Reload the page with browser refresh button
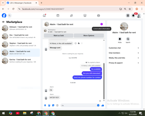The height and width of the screenshot is (116, 145). (x=13, y=9)
